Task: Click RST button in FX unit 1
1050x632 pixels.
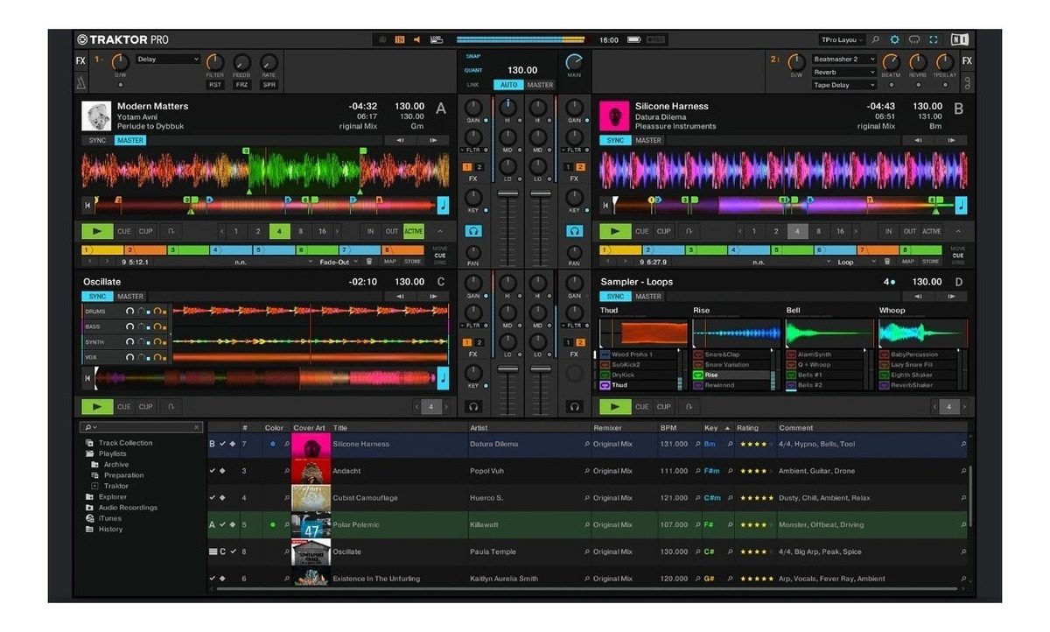Action: click(x=215, y=85)
